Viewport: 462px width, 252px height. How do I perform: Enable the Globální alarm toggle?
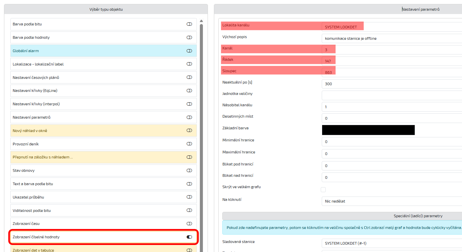pyautogui.click(x=189, y=51)
